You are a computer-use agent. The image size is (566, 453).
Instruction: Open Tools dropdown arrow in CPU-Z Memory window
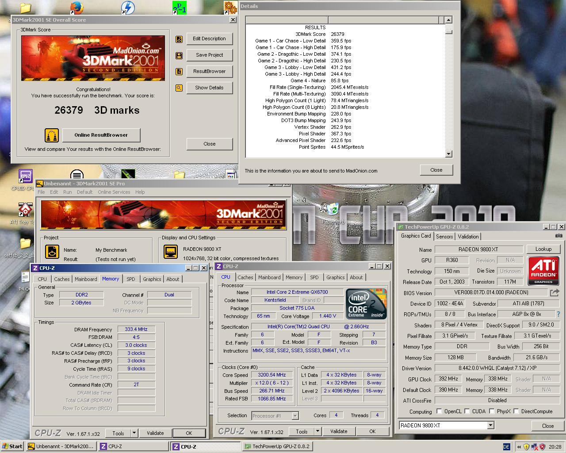pyautogui.click(x=134, y=434)
